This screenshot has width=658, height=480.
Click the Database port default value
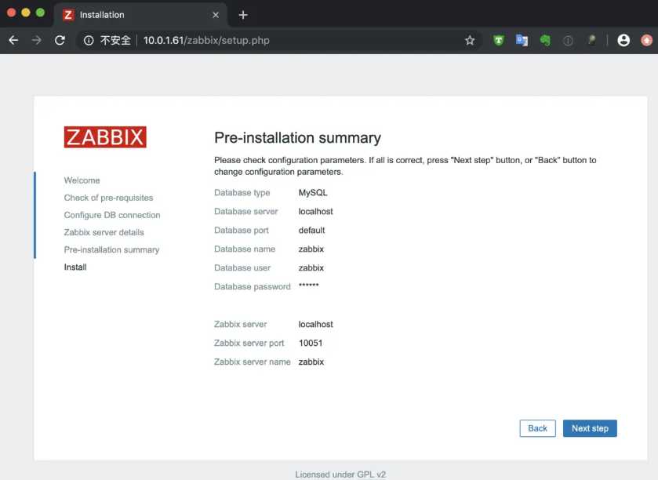(311, 231)
